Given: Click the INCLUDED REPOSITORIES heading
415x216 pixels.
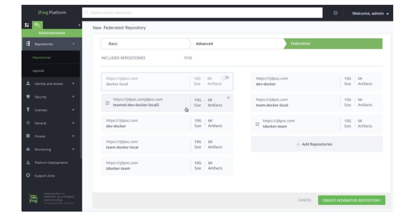Looking at the screenshot, I should pyautogui.click(x=123, y=58).
